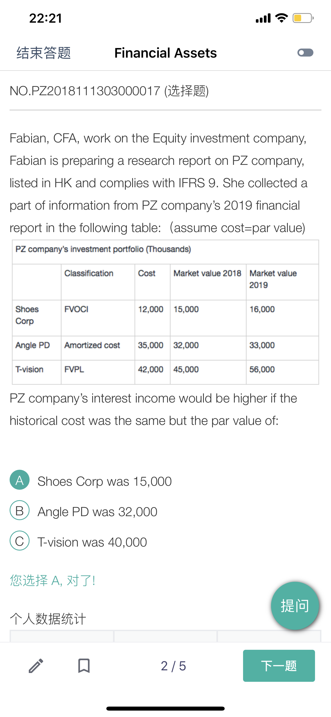Screen dimensions: 331x717
Task: Tap the pencil note icon
Action: click(36, 666)
